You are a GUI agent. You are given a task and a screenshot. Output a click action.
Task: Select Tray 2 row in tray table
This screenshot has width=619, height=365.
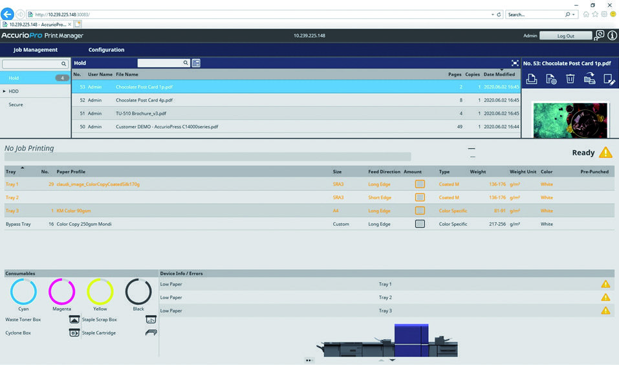[x=309, y=197]
